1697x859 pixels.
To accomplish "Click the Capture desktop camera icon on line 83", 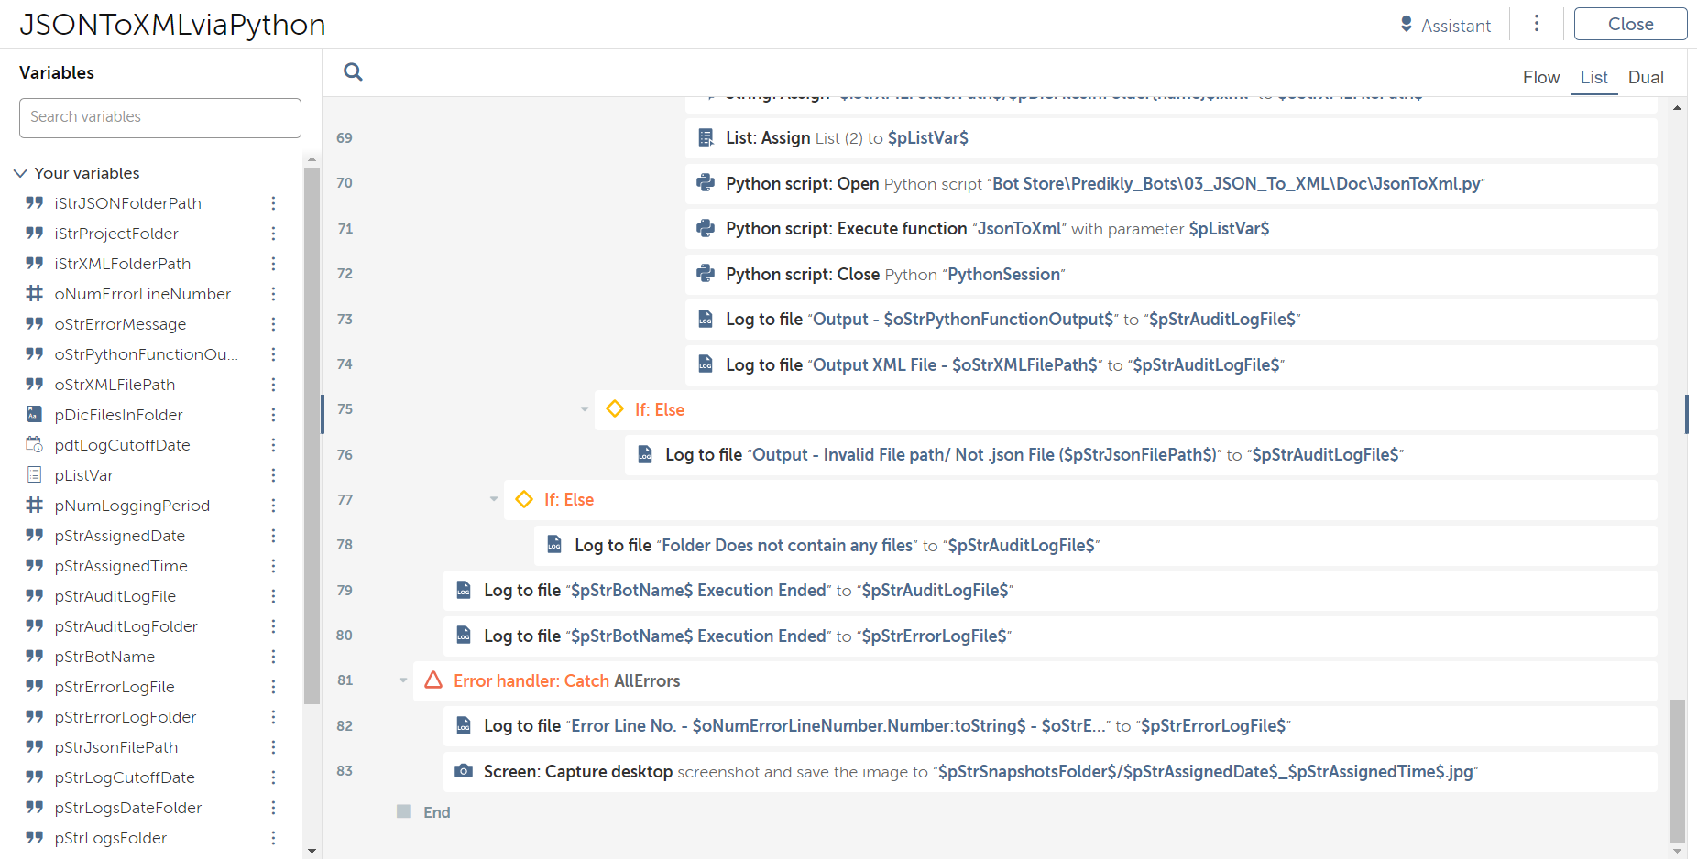I will [x=464, y=771].
